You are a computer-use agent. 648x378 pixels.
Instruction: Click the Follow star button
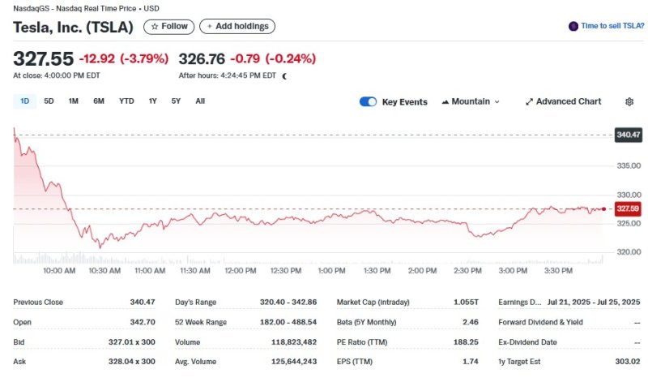tap(168, 27)
